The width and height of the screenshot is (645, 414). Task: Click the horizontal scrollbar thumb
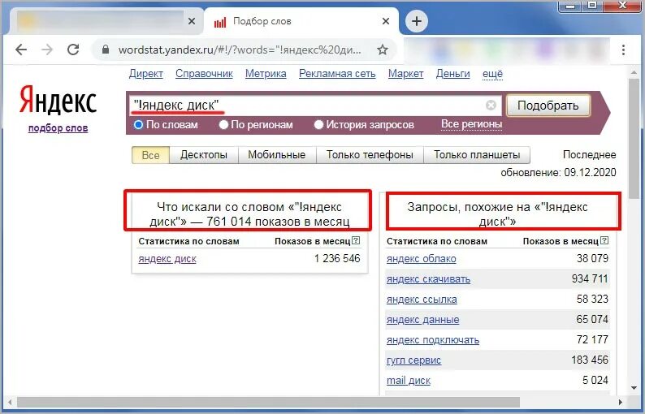coord(268,402)
